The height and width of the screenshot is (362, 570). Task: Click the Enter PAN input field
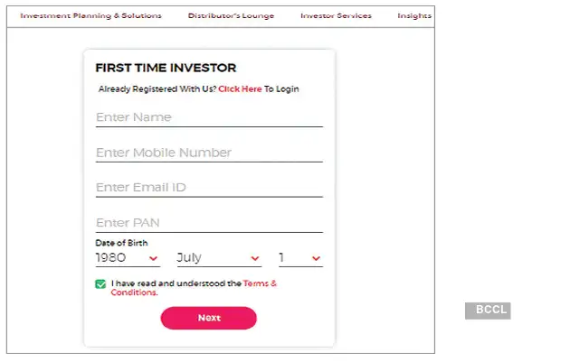tap(208, 223)
